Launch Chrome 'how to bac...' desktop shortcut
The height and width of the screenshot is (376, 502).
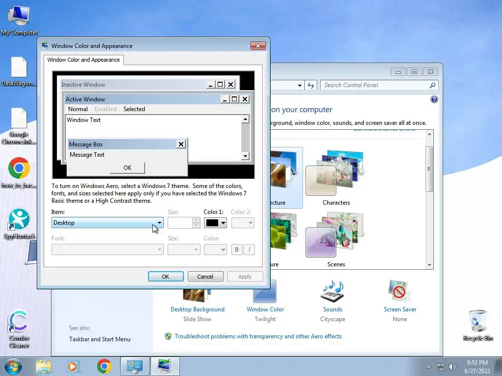click(19, 172)
